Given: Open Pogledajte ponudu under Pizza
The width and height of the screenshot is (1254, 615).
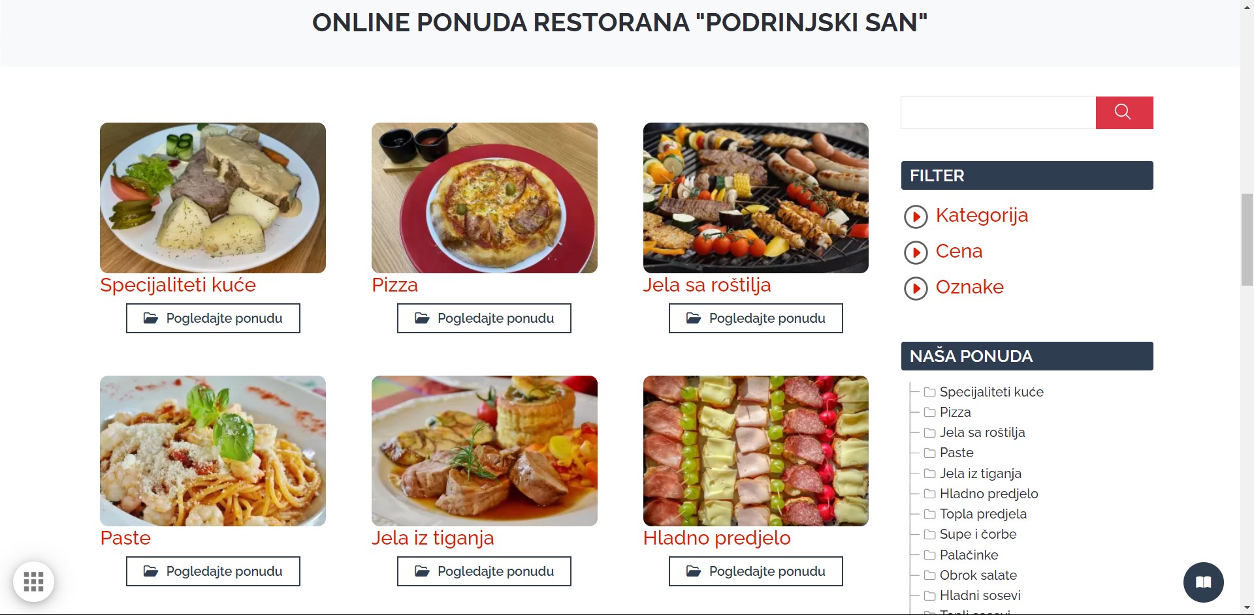Looking at the screenshot, I should pos(484,318).
